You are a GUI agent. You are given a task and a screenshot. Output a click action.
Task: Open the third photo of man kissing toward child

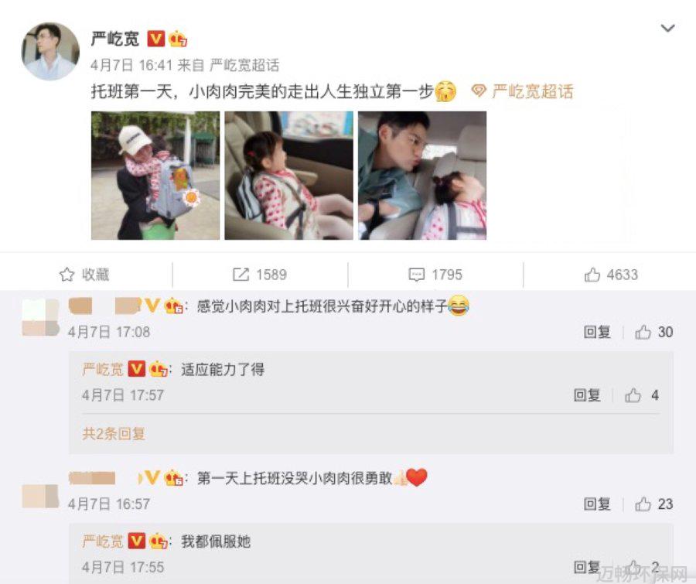[x=422, y=176]
